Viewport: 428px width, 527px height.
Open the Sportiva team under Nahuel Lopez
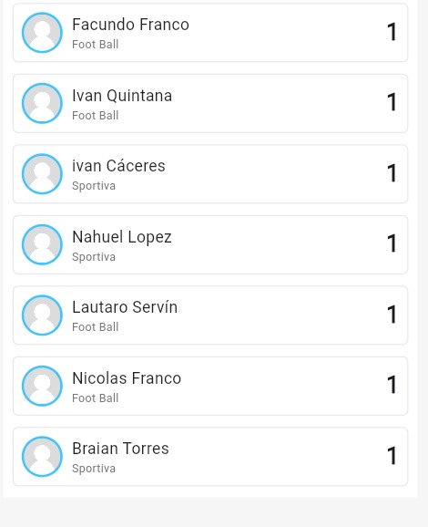click(94, 257)
